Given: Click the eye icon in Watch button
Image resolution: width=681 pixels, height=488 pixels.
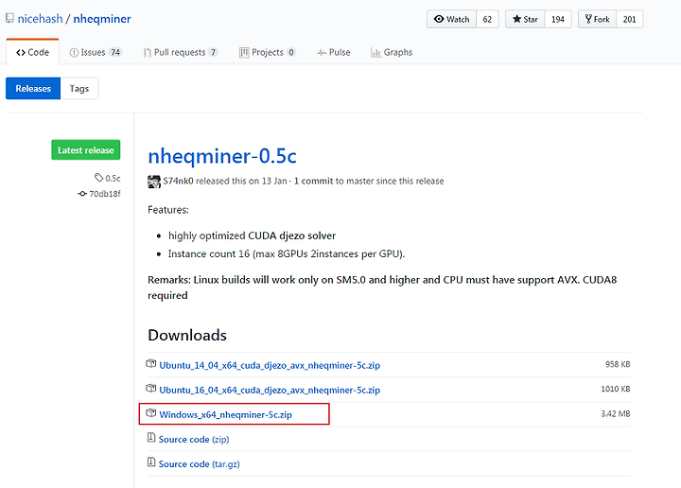Looking at the screenshot, I should 439,19.
